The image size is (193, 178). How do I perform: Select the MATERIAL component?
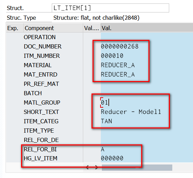coord(38,65)
